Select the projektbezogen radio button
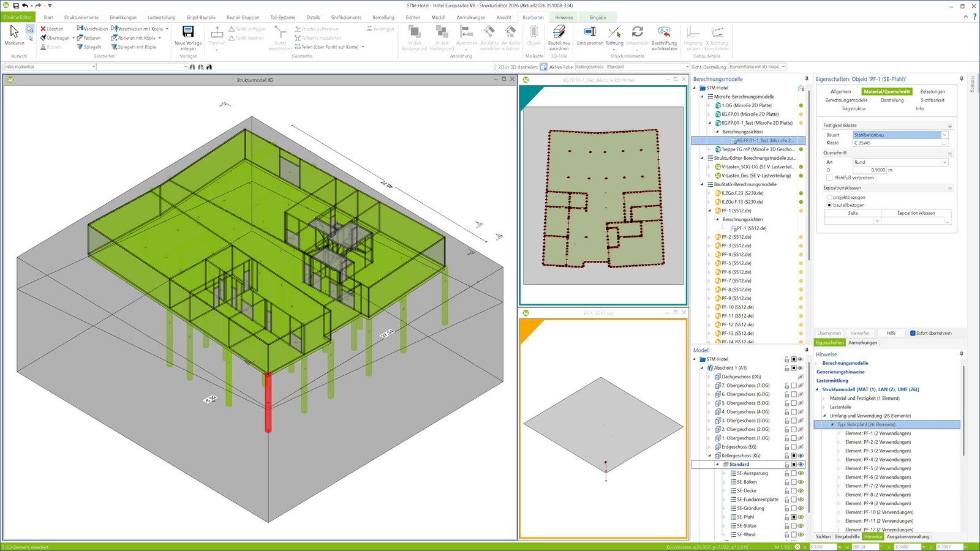The width and height of the screenshot is (980, 551). (x=829, y=198)
